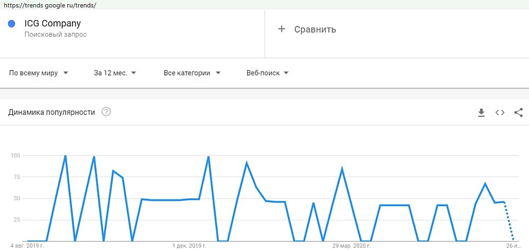
Task: Click the 29 мар. 2020 г. axis label
Action: [x=352, y=246]
